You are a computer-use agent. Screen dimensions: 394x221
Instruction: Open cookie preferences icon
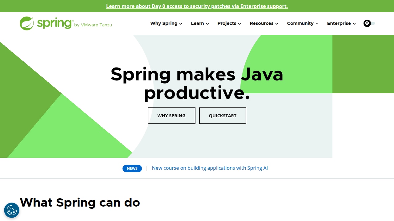12,210
